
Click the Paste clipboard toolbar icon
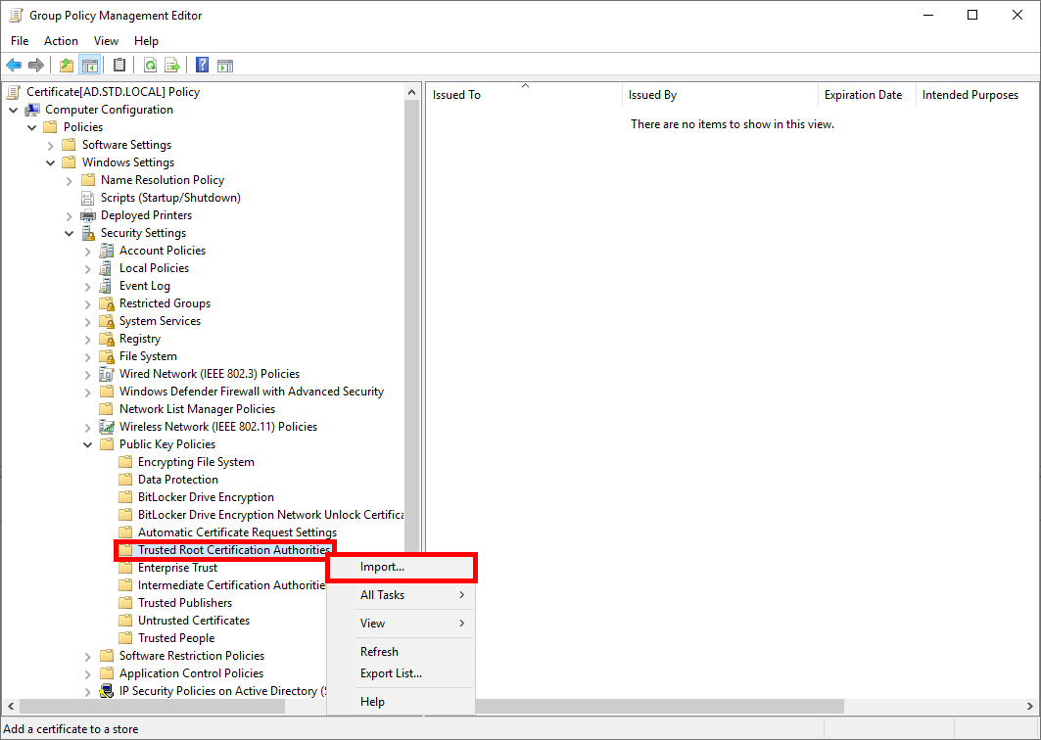pyautogui.click(x=119, y=66)
